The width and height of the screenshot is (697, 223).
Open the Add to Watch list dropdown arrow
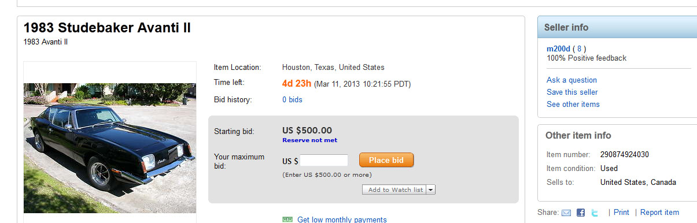[431, 189]
